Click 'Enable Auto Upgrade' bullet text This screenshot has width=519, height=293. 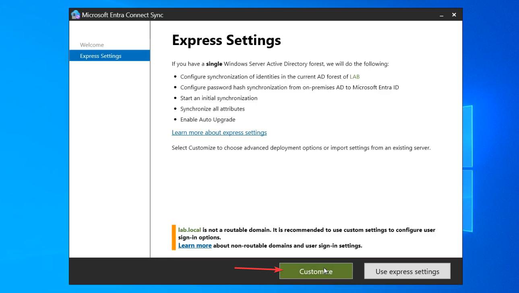point(208,120)
